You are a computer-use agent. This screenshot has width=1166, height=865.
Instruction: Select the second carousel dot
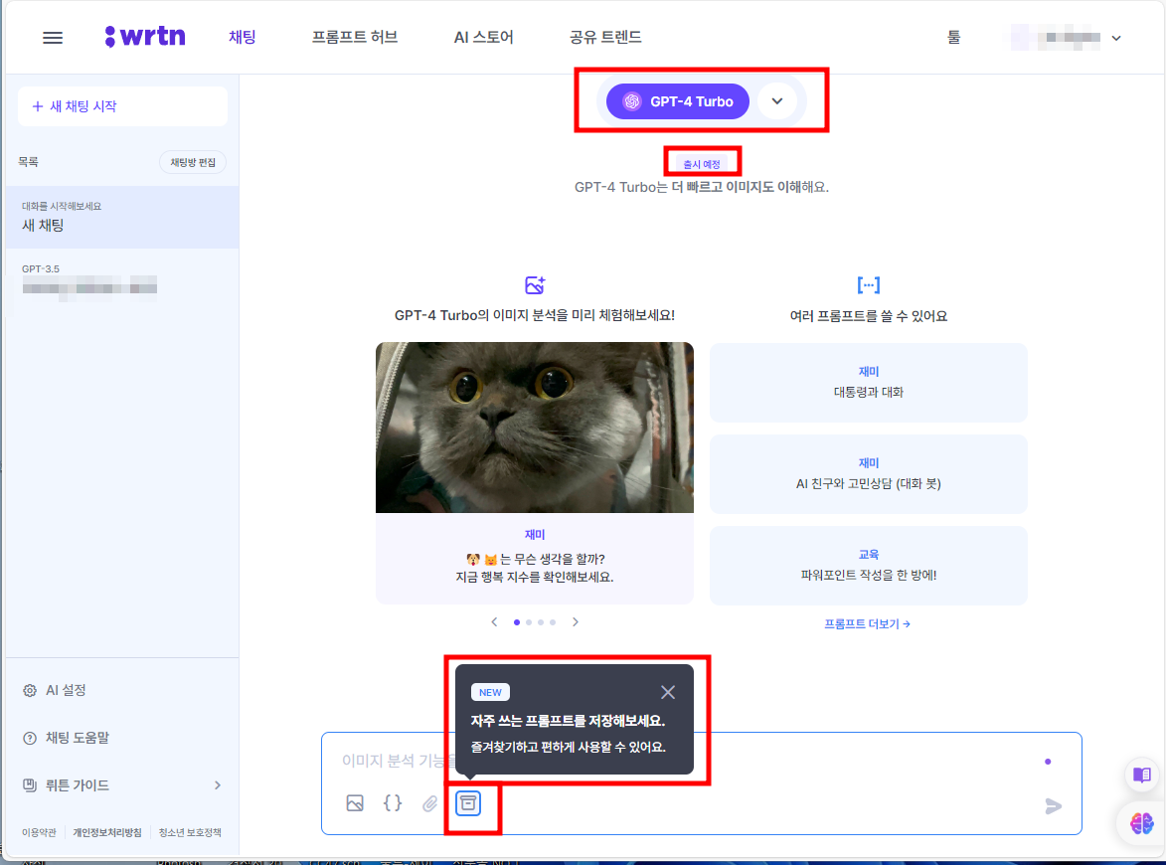529,622
